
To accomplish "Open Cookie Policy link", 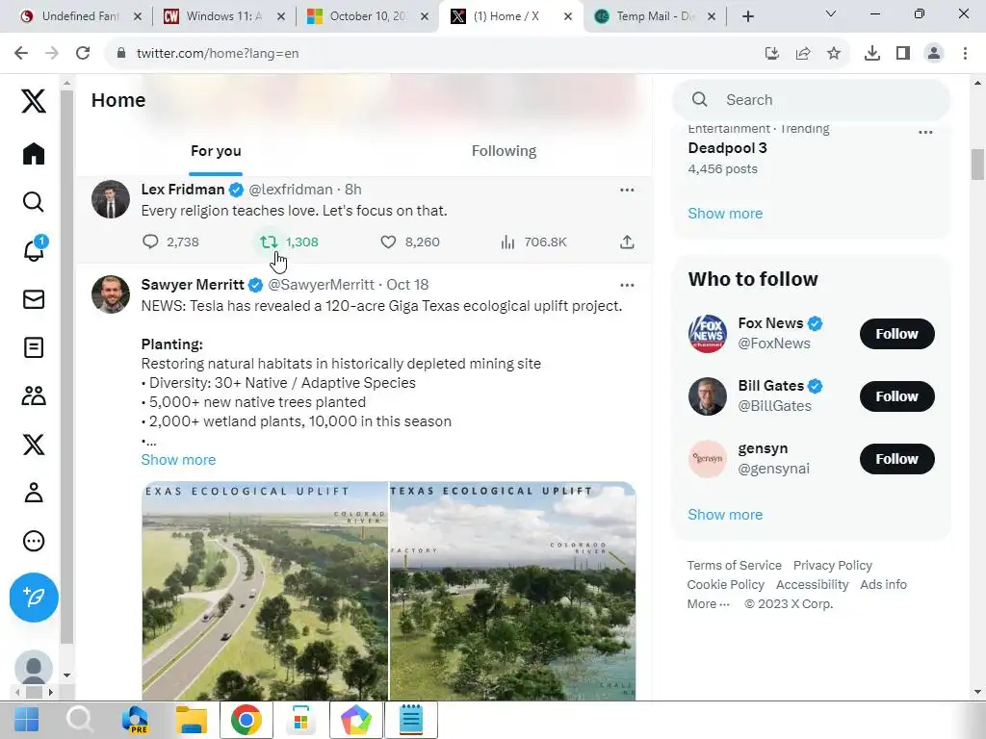I will 726,585.
